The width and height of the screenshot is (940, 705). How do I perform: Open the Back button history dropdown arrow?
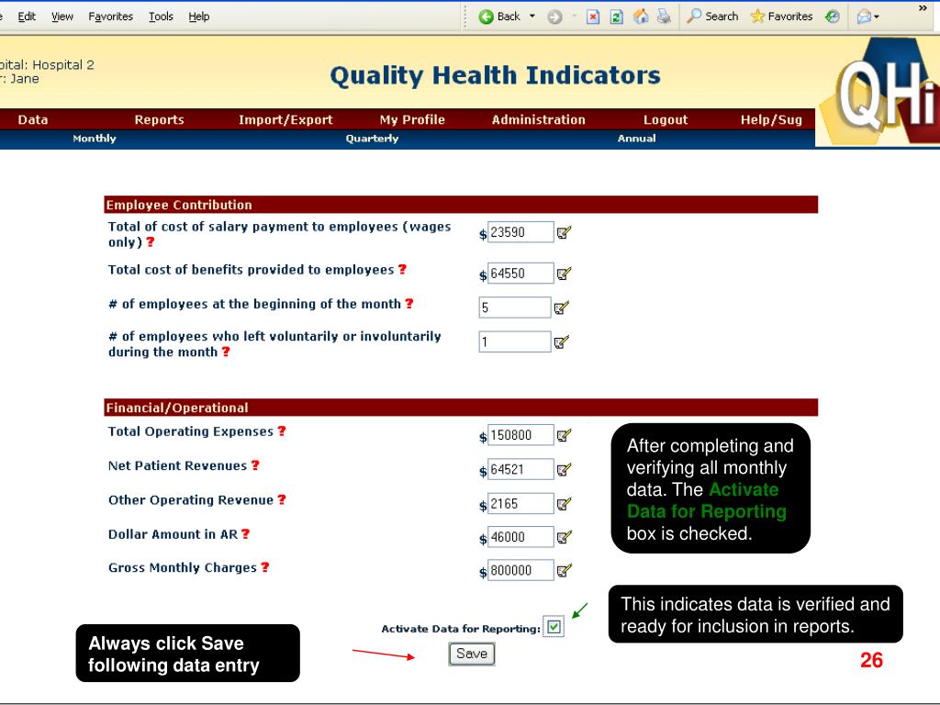point(532,17)
